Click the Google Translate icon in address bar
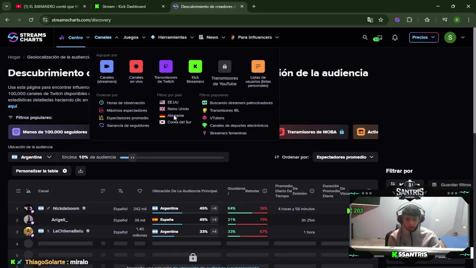476x268 pixels. [x=370, y=20]
